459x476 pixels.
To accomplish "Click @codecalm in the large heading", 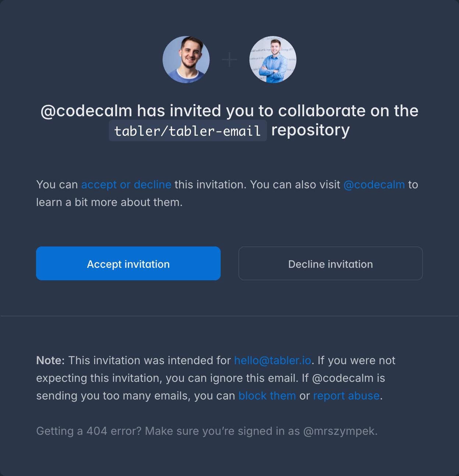I will [x=86, y=111].
